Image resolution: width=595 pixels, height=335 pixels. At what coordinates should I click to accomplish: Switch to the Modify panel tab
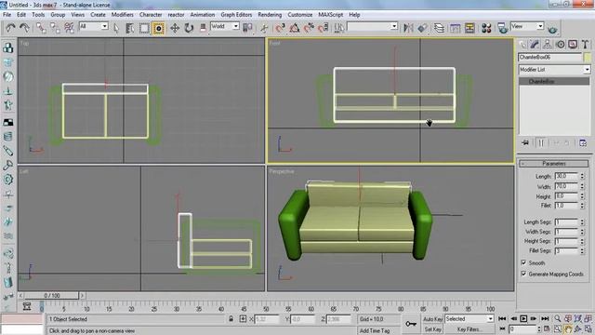coord(535,45)
